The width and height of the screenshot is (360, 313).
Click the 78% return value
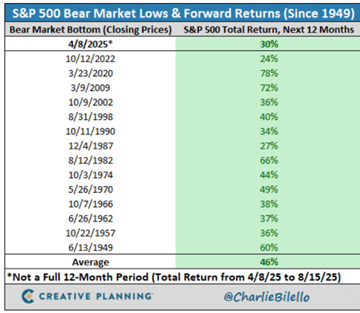(x=269, y=73)
